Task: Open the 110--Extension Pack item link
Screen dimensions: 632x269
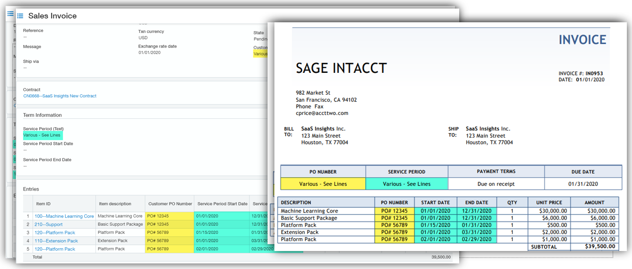Action: (x=56, y=241)
